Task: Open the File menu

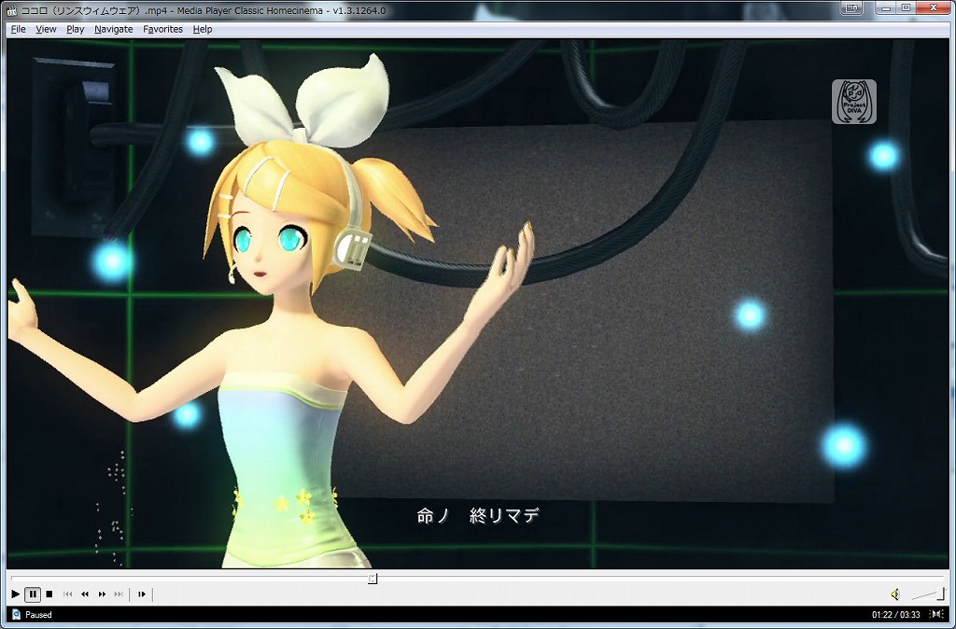Action: click(19, 29)
